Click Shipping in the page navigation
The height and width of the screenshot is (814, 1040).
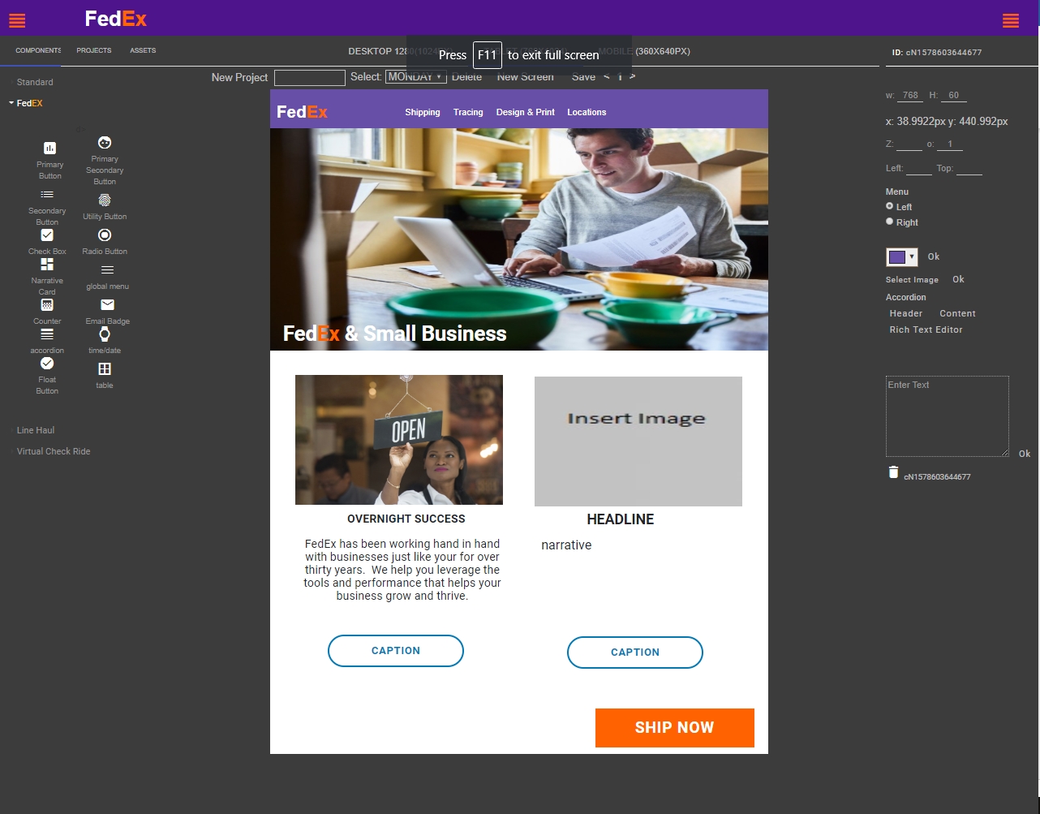coord(423,112)
